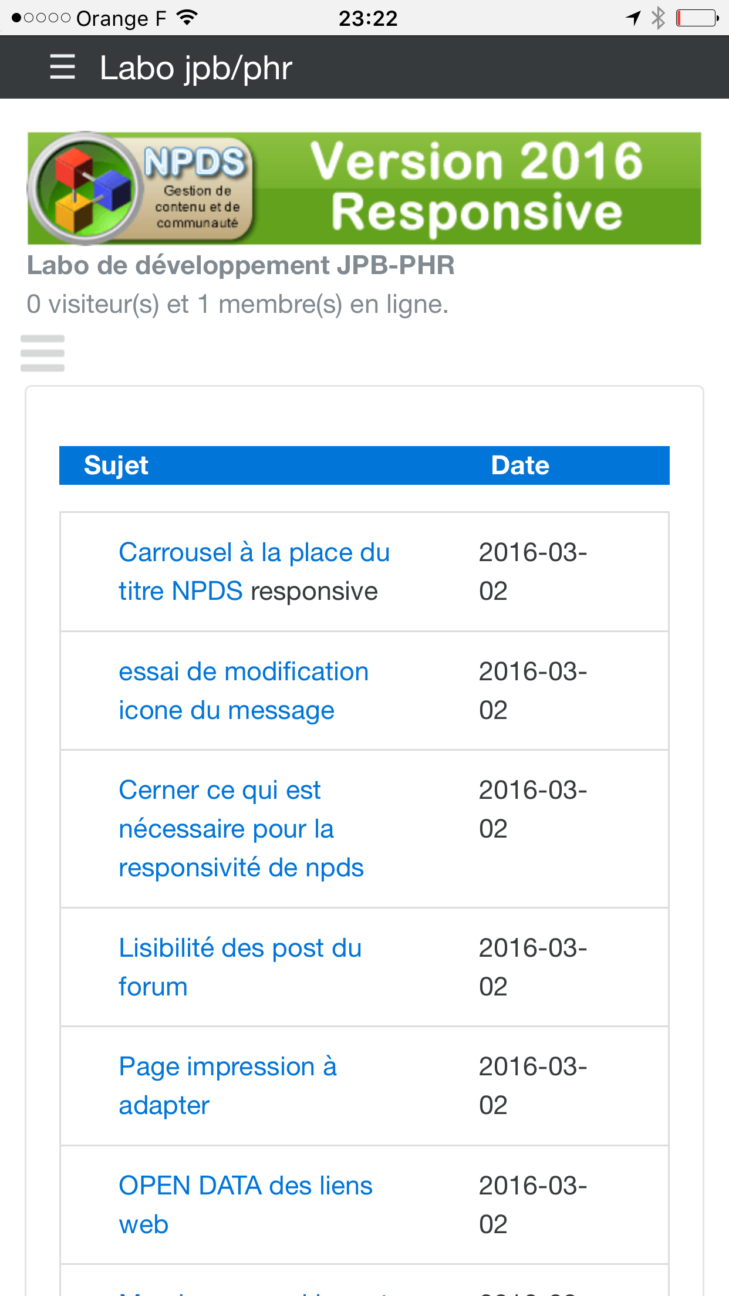Open topic Carrousel à la place du titre
The height and width of the screenshot is (1296, 729).
point(254,572)
